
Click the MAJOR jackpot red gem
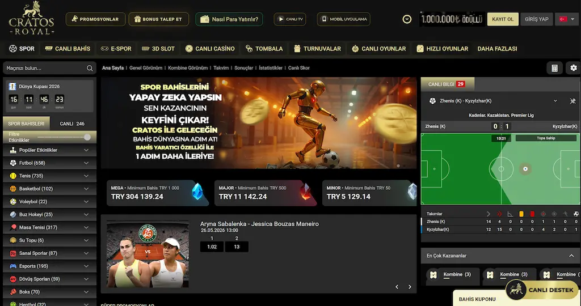click(x=305, y=192)
